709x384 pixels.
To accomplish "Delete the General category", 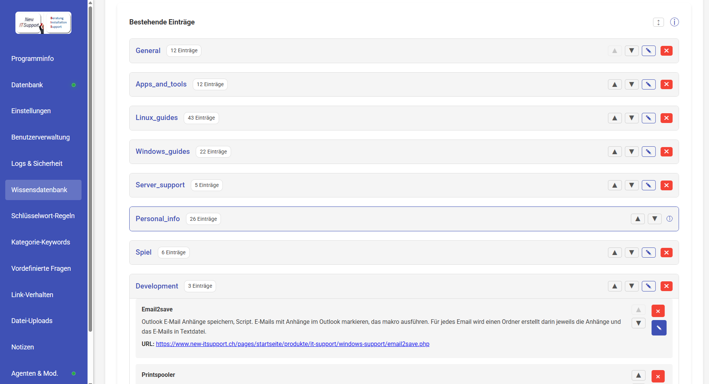I will coord(666,51).
